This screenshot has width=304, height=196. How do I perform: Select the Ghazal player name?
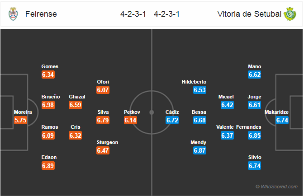click(x=77, y=97)
